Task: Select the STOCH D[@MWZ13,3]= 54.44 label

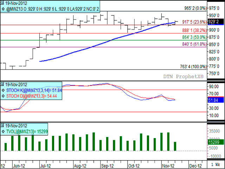Action: click(32, 96)
